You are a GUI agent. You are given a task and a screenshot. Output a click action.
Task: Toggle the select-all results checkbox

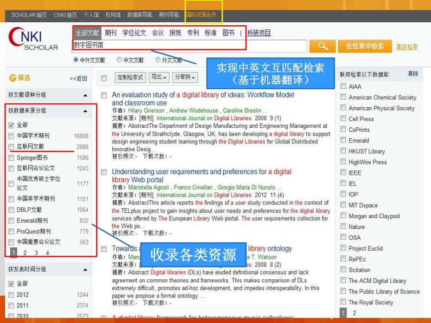[x=104, y=78]
